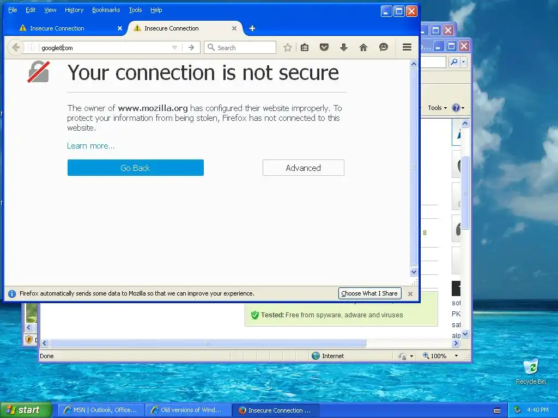Click the Go arrow next to address bar
Screen dimensions: 558x418
(x=191, y=48)
